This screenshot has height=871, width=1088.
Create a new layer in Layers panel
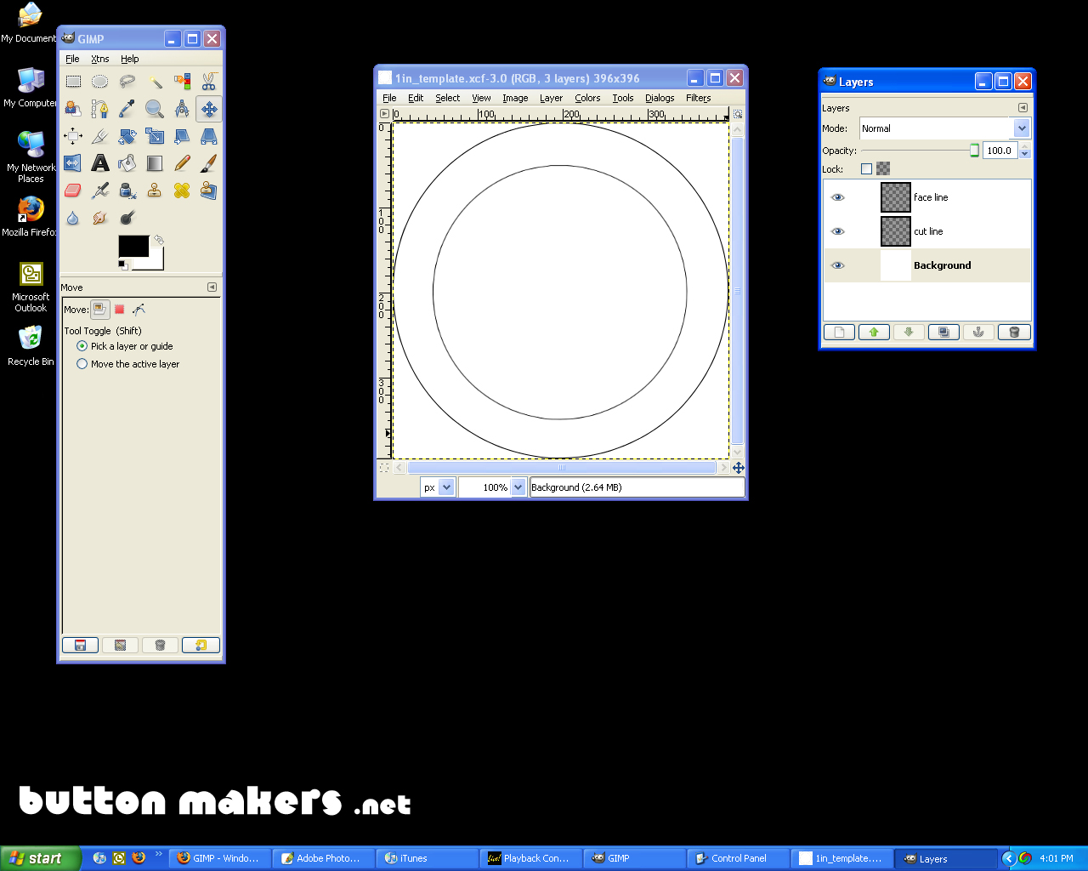tap(839, 332)
